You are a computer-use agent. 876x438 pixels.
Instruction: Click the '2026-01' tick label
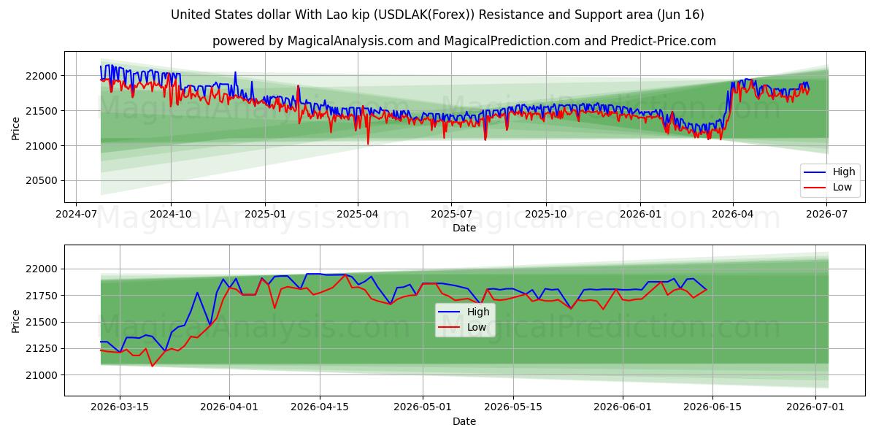pos(640,215)
